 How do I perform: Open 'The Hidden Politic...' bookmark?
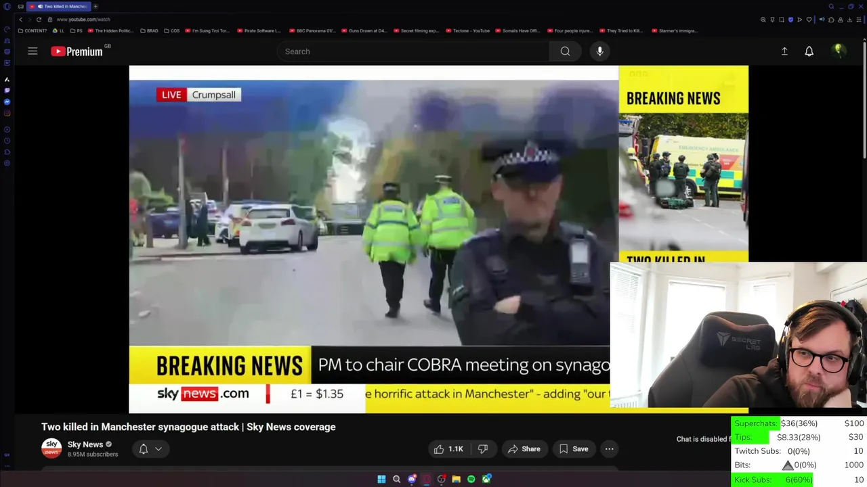110,30
